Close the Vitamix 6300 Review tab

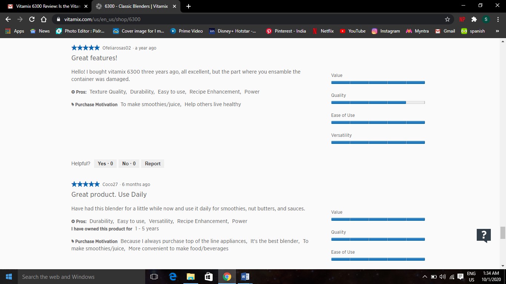(86, 6)
